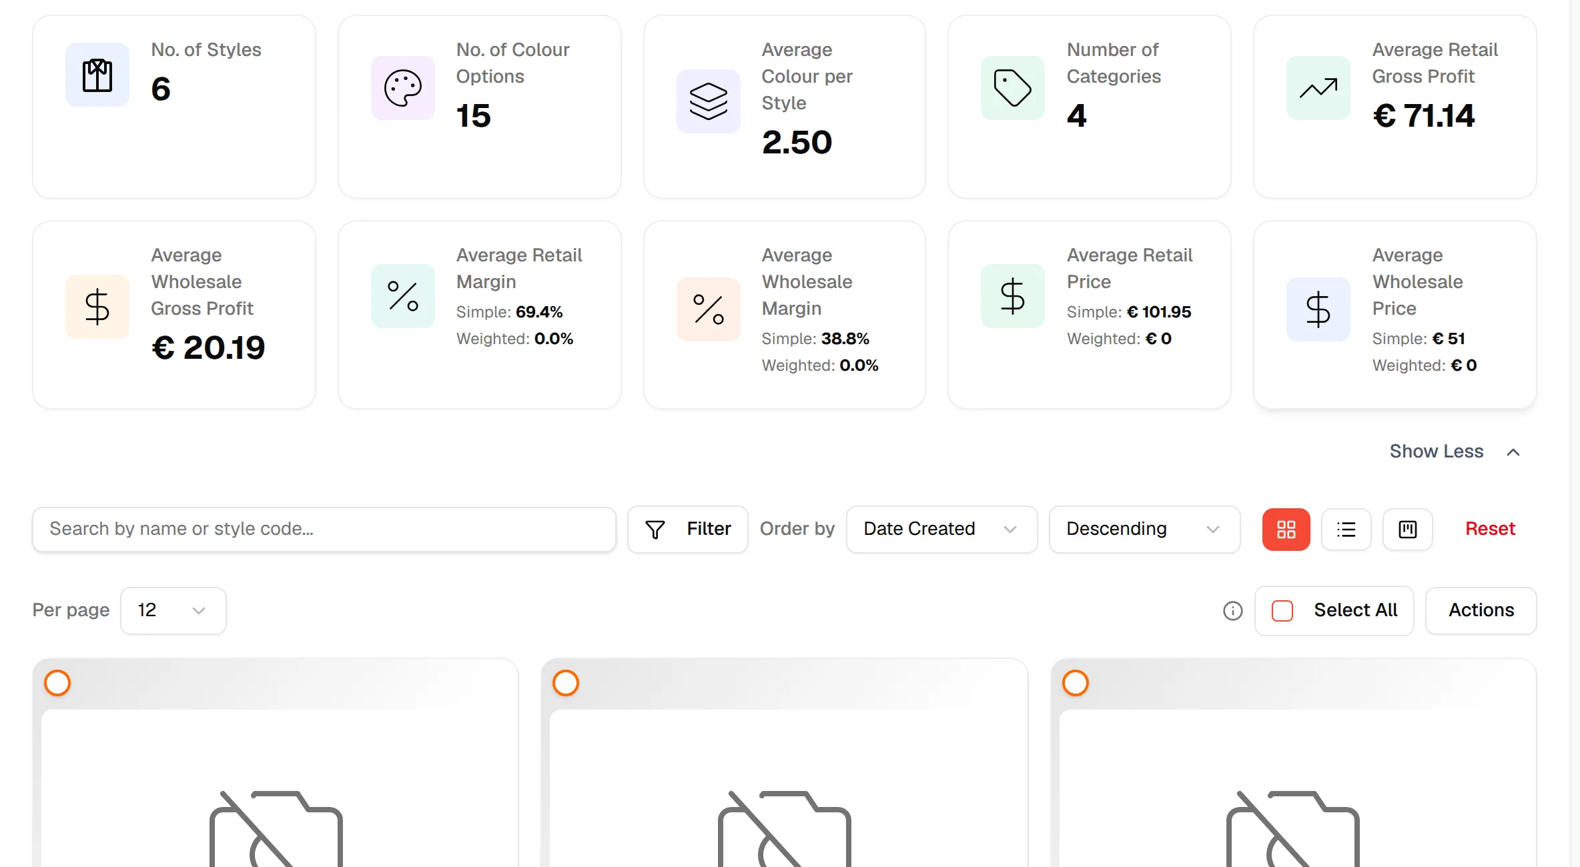
Task: Click the funnel icon on Filter button
Action: click(x=655, y=530)
